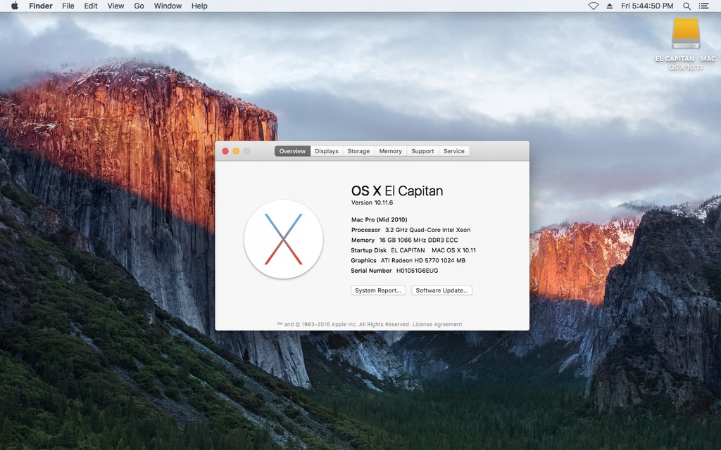Open Spotlight search magnifier
Screen dimensions: 721x450
(x=686, y=6)
